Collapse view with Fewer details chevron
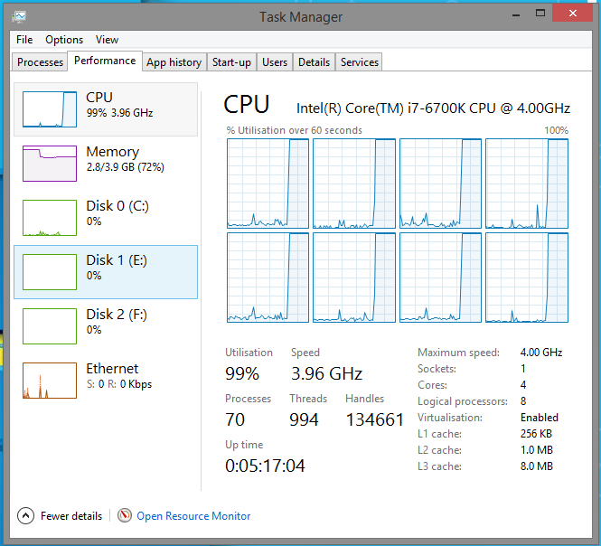 point(25,515)
